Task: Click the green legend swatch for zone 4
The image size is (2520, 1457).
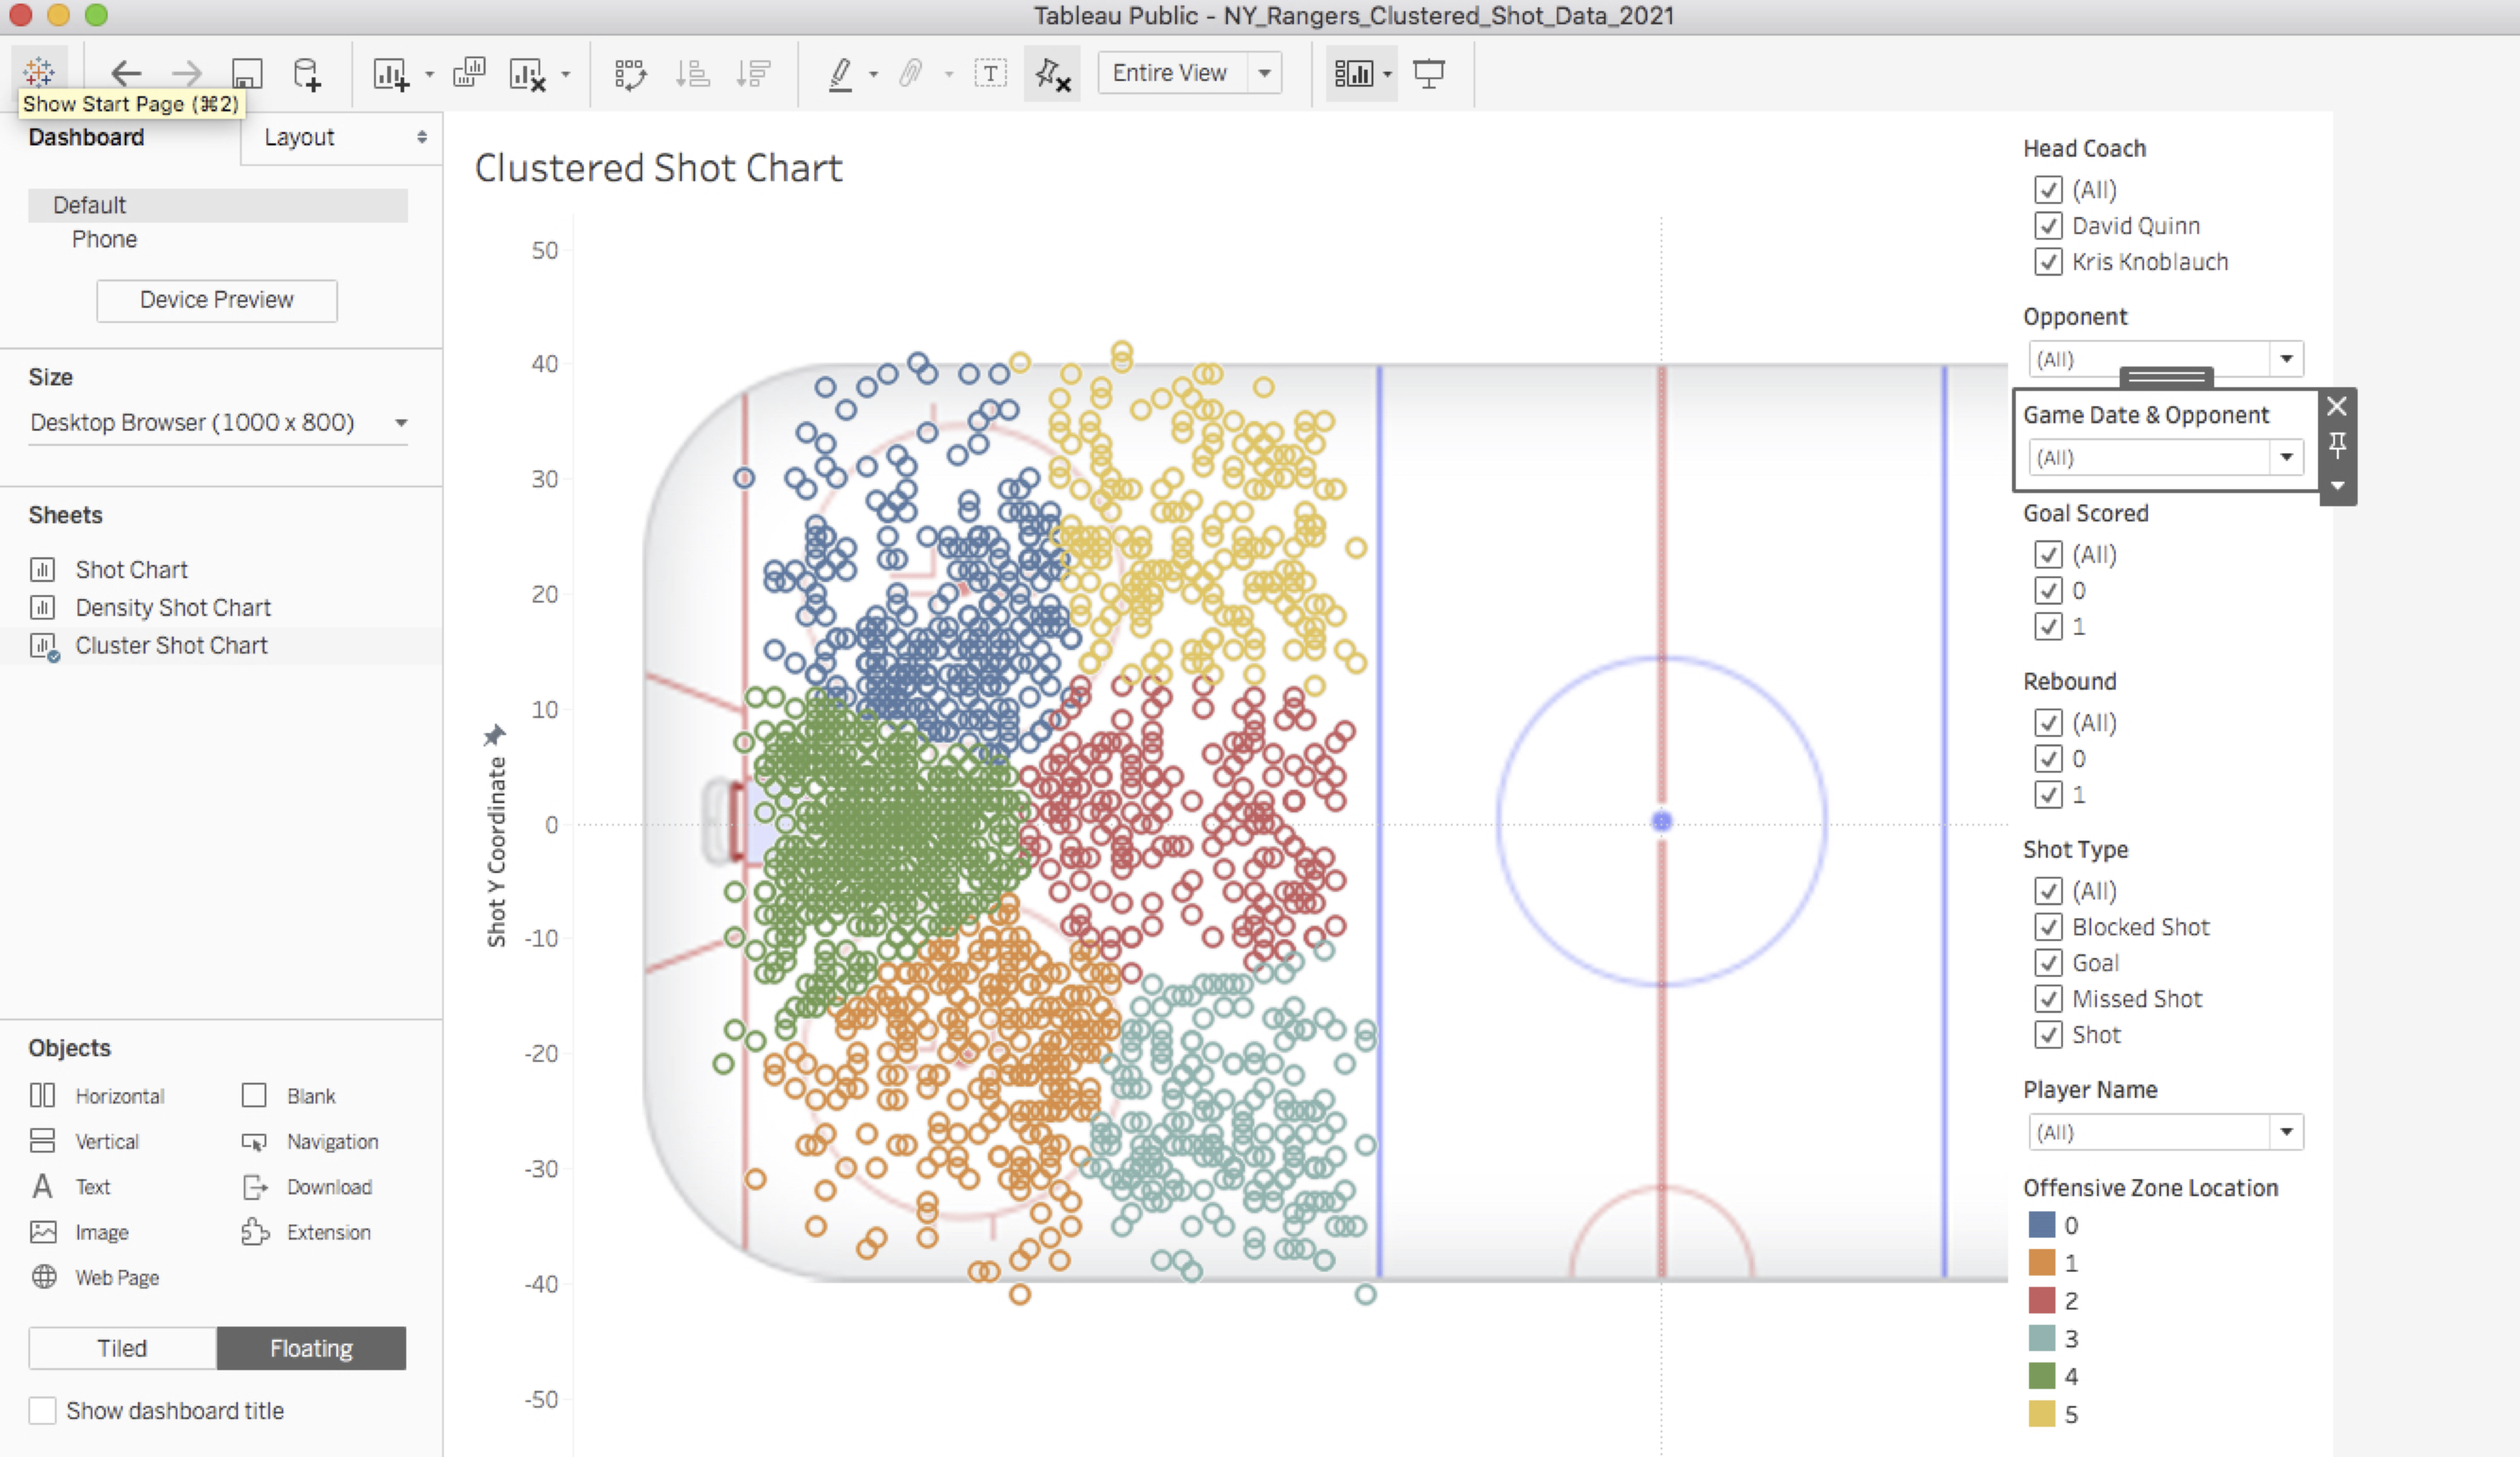Action: click(2041, 1376)
